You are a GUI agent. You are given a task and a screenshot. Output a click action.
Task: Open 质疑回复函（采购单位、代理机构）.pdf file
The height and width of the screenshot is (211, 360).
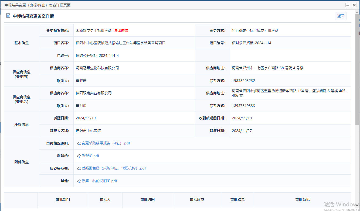[x=114, y=168]
